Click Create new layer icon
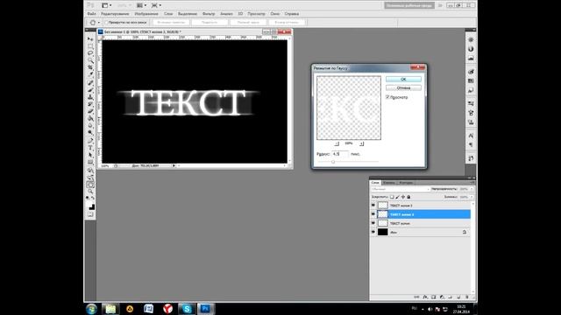Screen dimensions: 561x315 (x=458, y=297)
